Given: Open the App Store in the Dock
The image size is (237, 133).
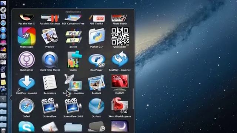Looking at the screenshot, I should pyautogui.click(x=3, y=30).
